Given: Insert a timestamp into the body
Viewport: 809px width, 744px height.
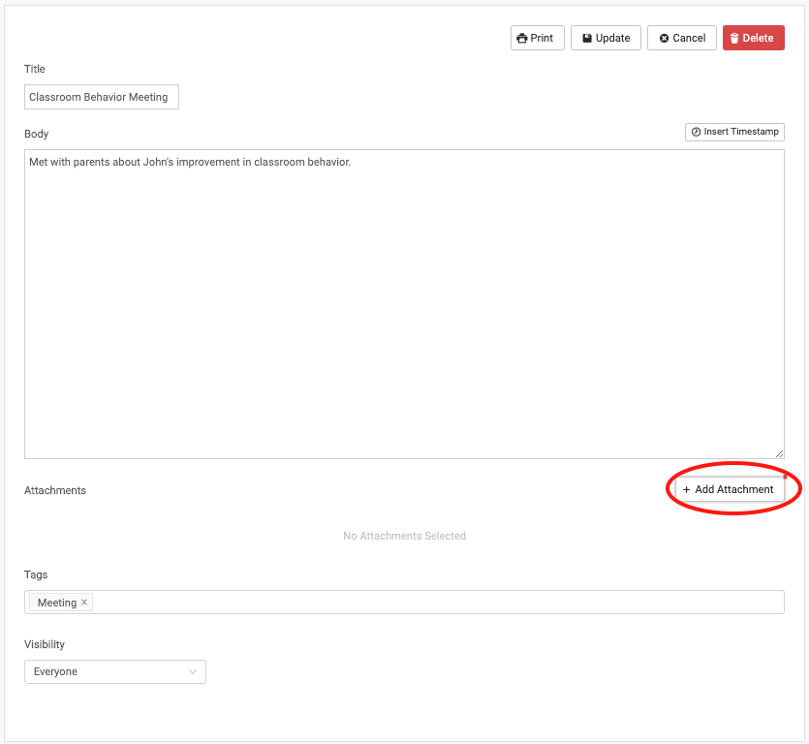Looking at the screenshot, I should pos(734,132).
